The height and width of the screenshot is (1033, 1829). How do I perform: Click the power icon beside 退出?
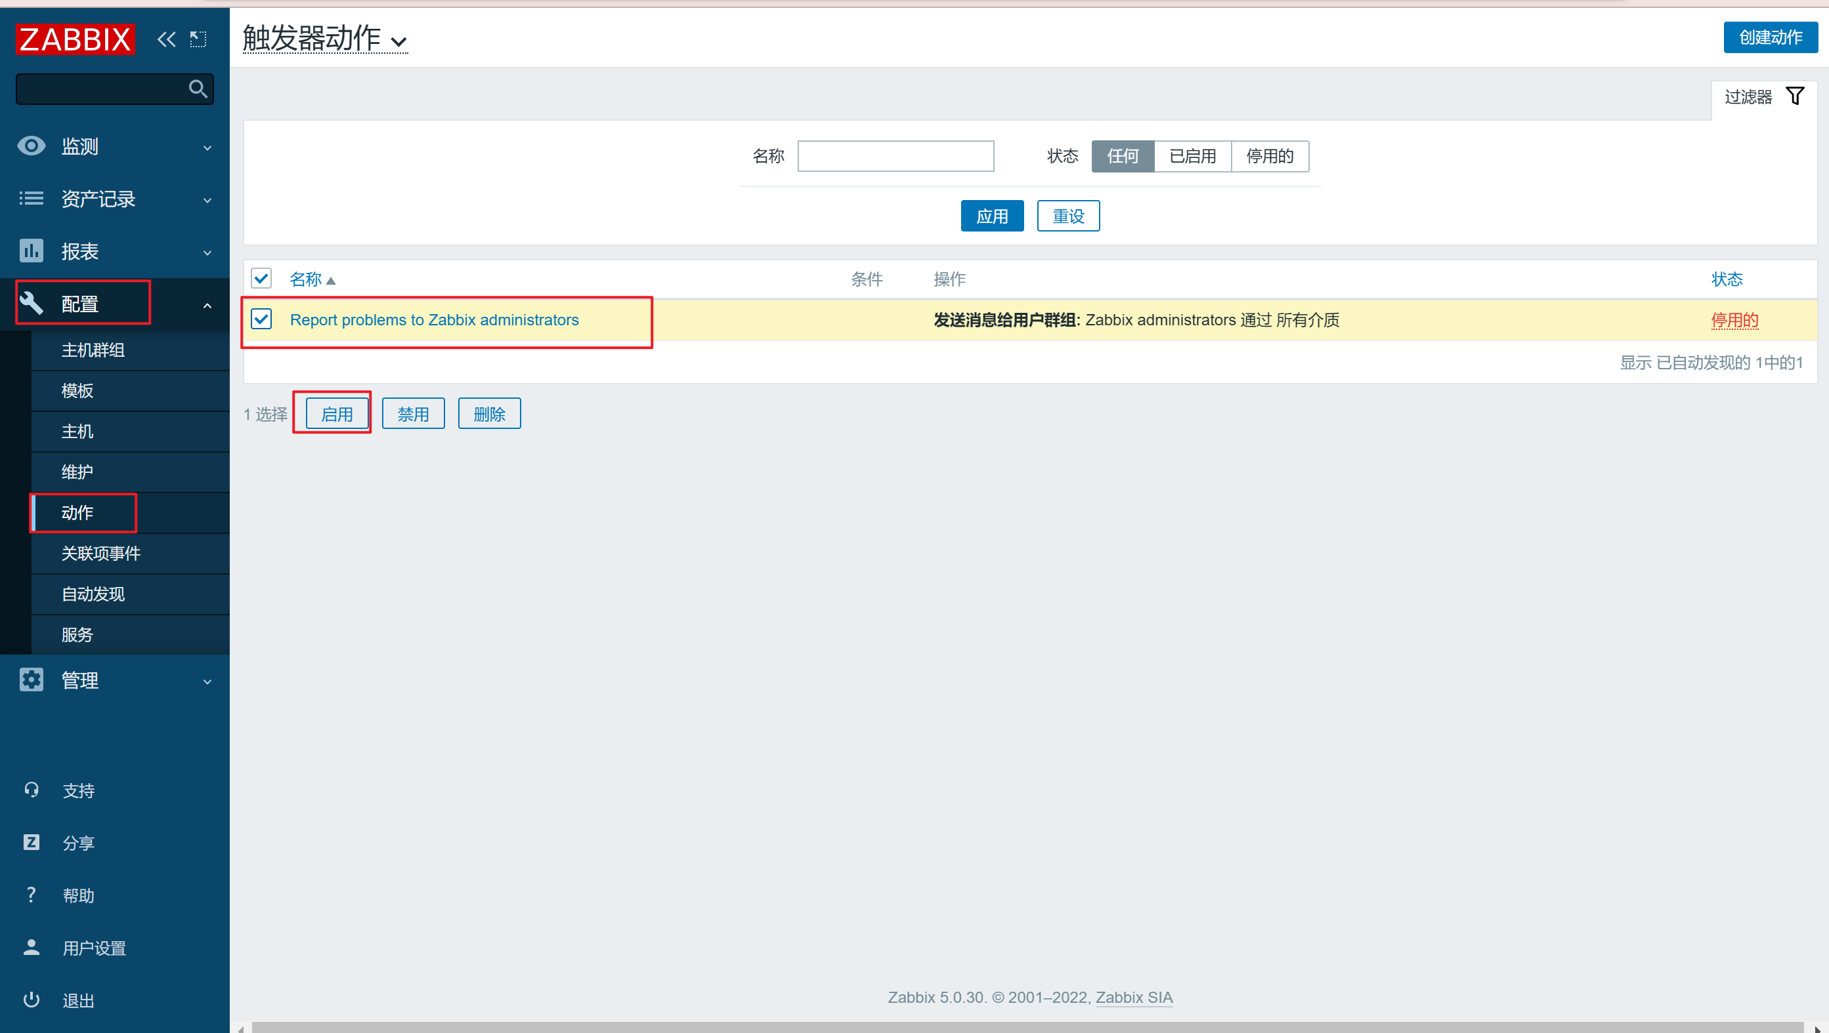click(x=32, y=1000)
